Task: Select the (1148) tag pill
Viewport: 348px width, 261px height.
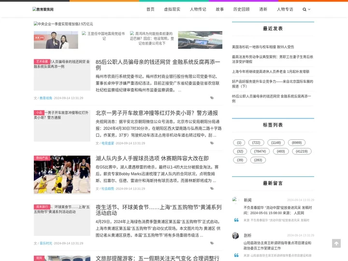Action: (x=276, y=143)
